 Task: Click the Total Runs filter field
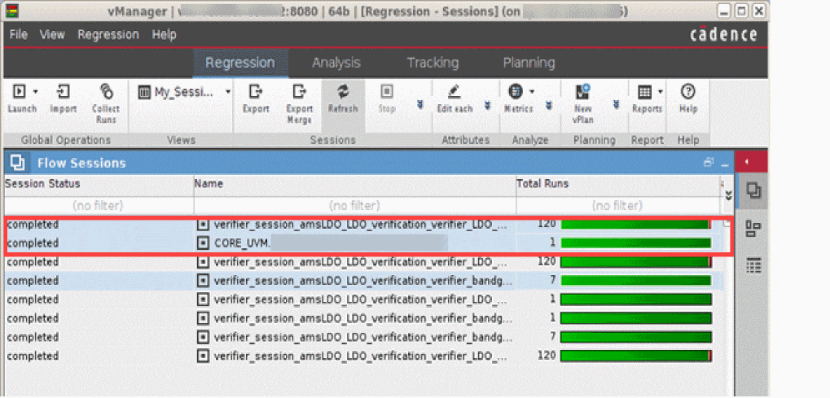click(x=617, y=205)
